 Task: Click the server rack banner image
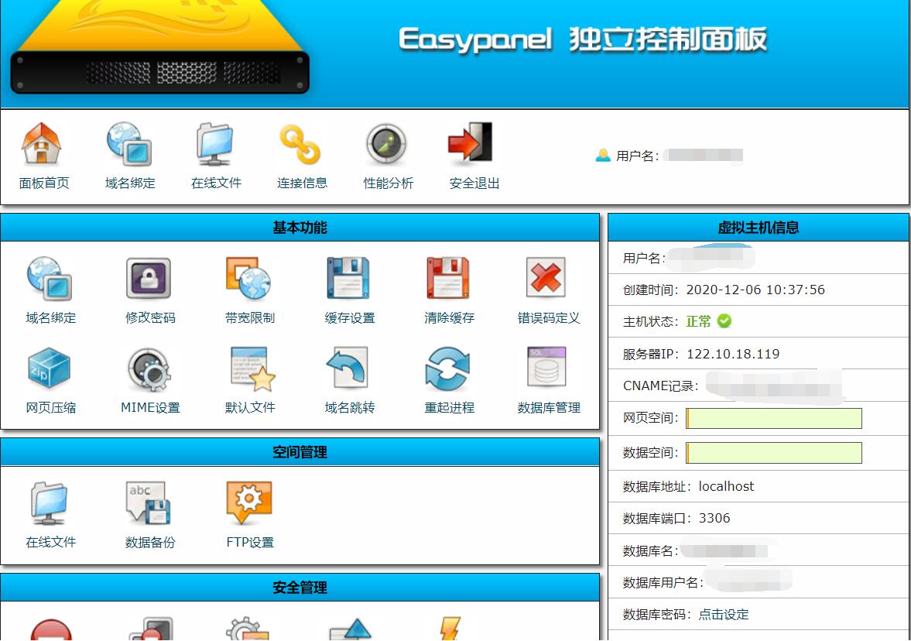159,48
